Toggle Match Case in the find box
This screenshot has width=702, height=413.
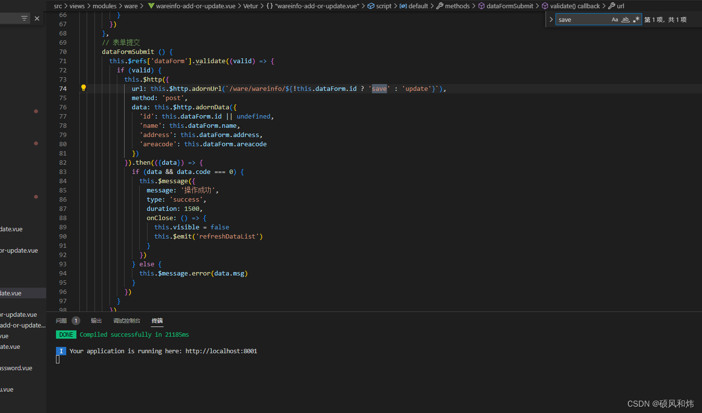click(x=615, y=19)
